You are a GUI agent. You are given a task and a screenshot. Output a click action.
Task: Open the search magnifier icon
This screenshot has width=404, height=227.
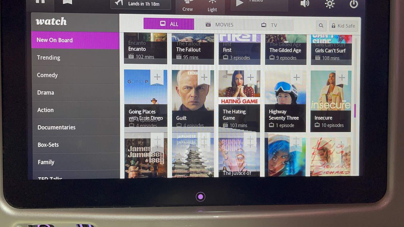[x=321, y=25]
